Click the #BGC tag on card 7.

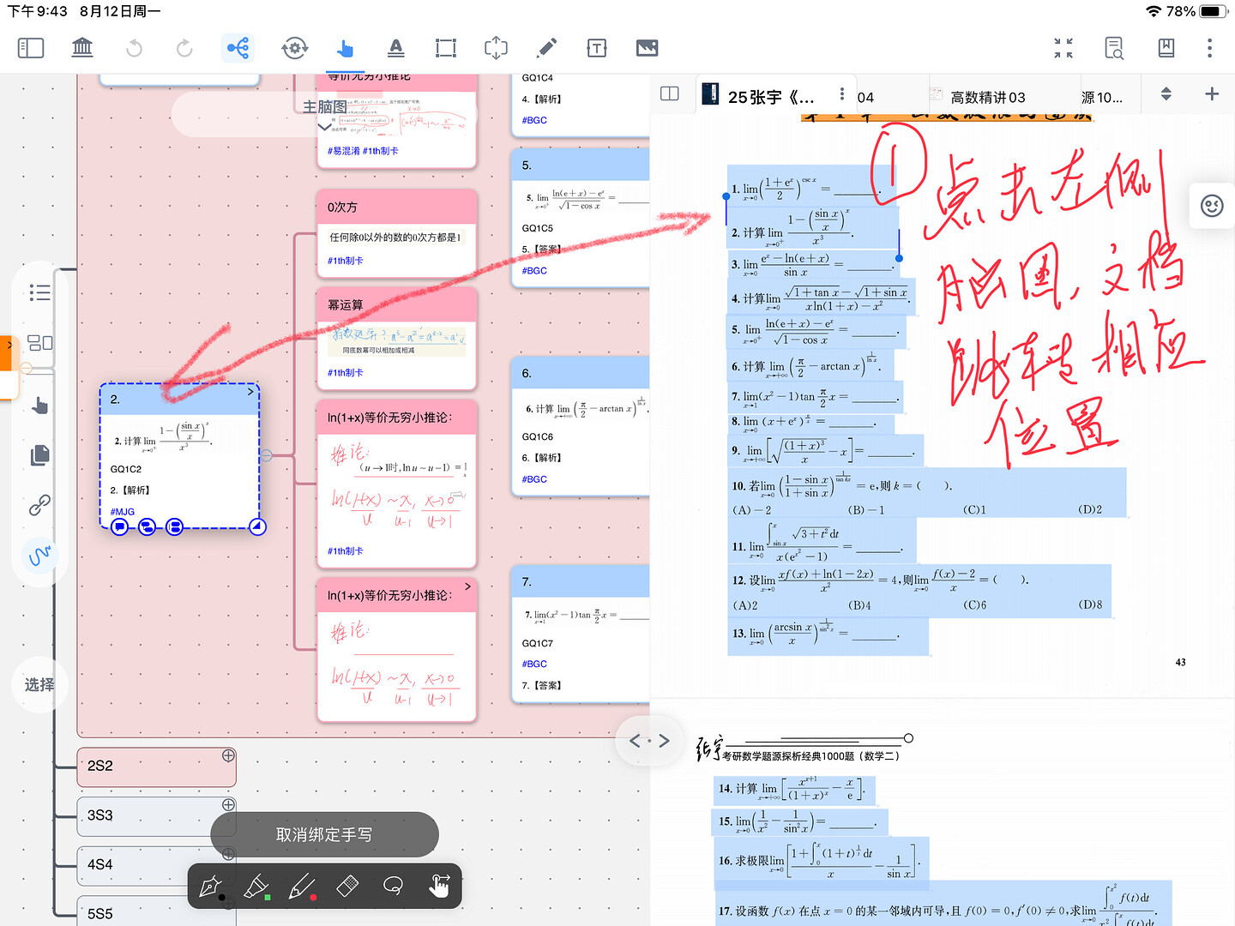(x=534, y=664)
